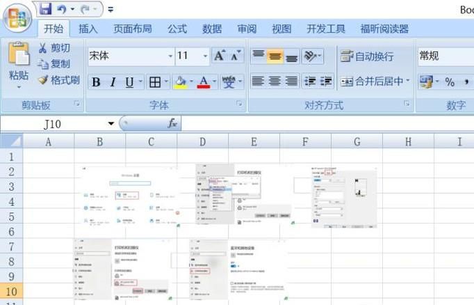Switch to the 插入 tab
Viewport: 474px width, 305px height.
(x=88, y=29)
